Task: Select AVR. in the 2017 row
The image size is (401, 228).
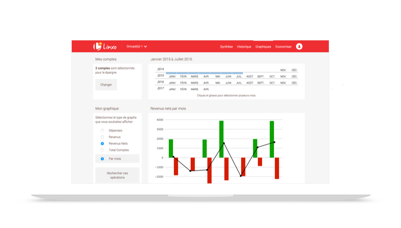Action: tap(206, 89)
